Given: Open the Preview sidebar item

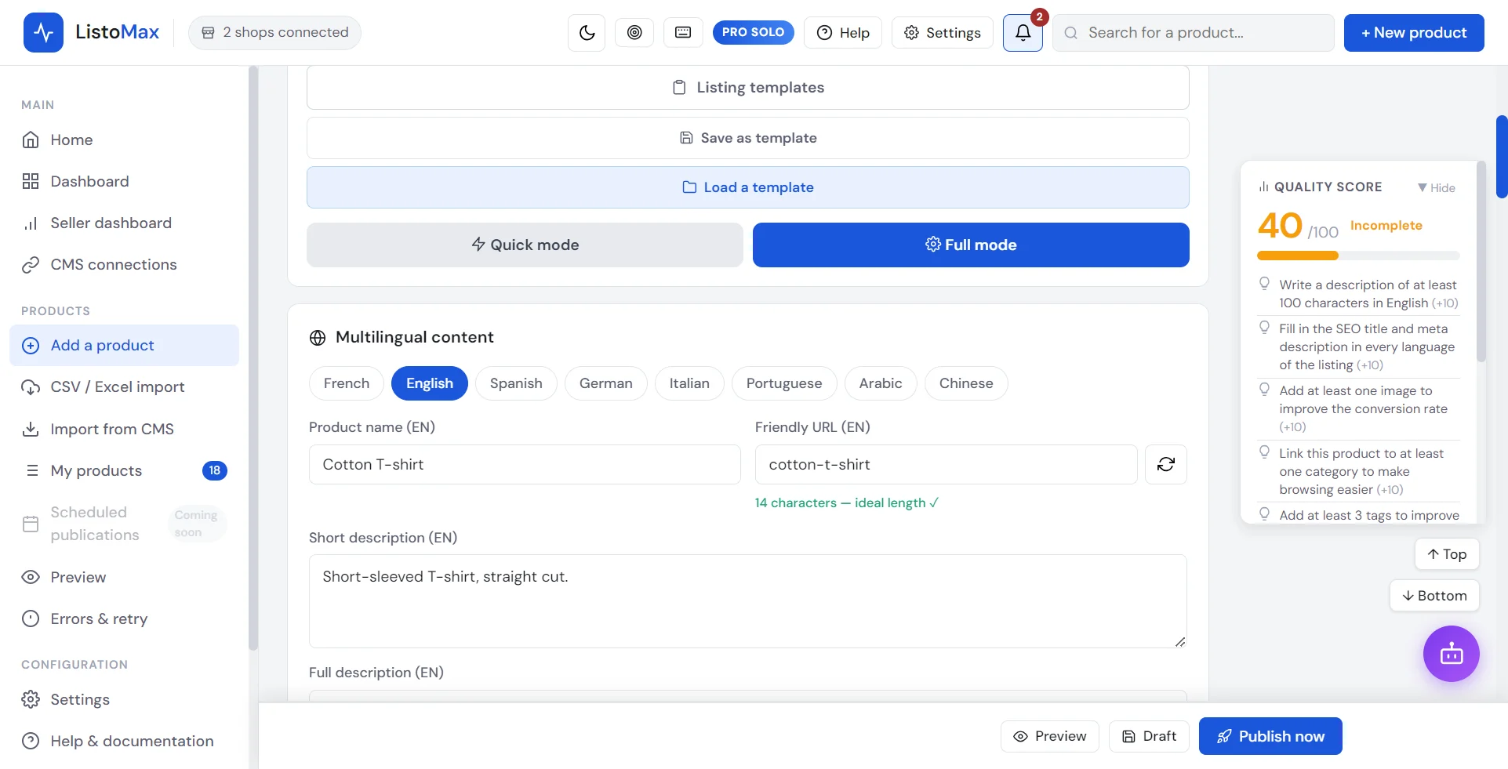Looking at the screenshot, I should click(x=125, y=577).
